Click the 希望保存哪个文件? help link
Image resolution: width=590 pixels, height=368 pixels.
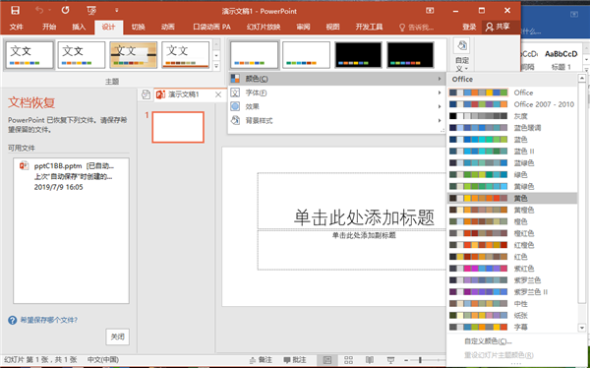(48, 320)
